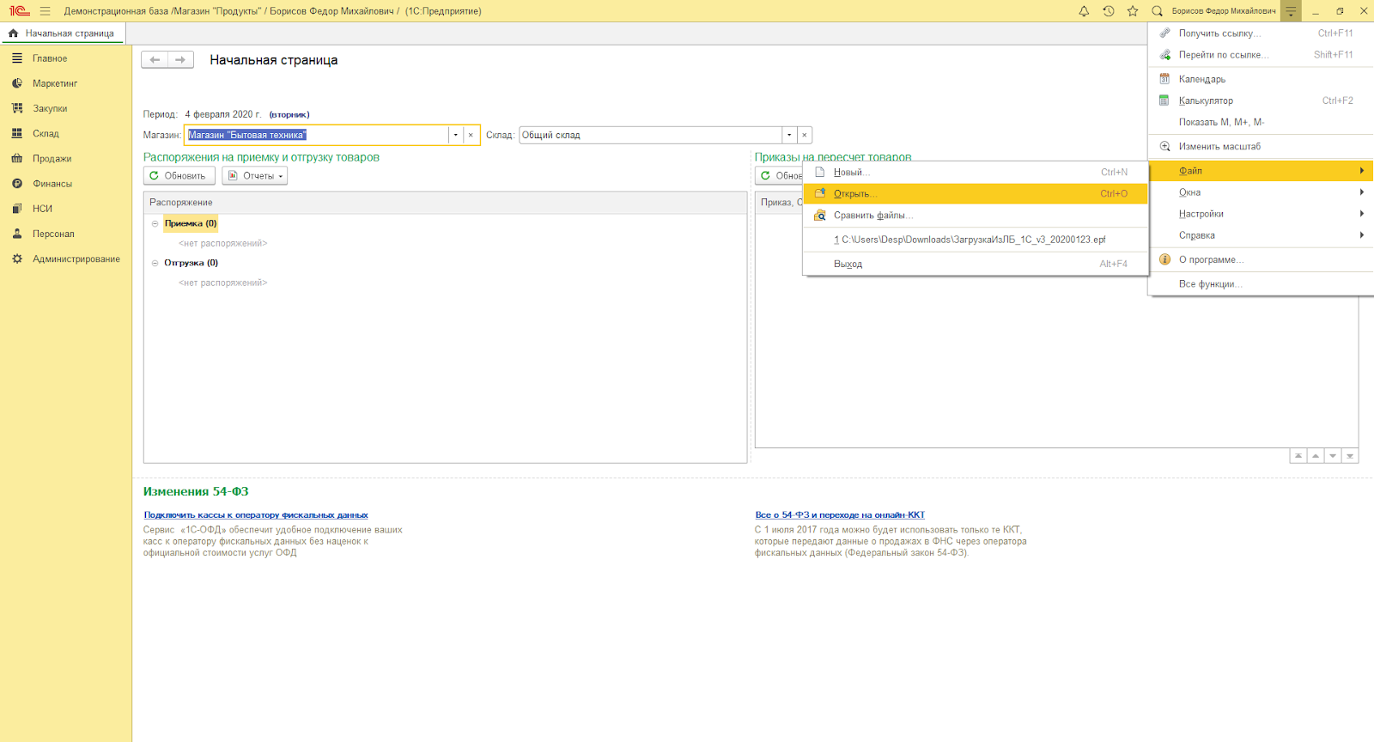Select the Приемка (0) row
This screenshot has height=742, width=1374.
(191, 223)
